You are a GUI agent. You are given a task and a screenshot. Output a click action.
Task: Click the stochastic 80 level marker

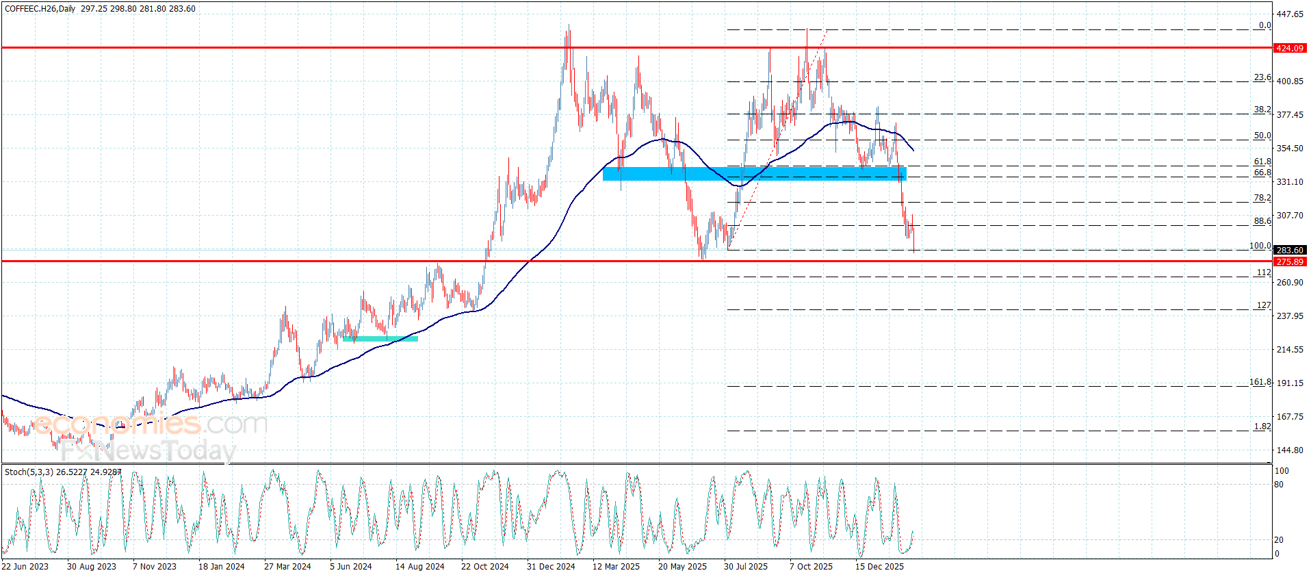tap(1278, 485)
